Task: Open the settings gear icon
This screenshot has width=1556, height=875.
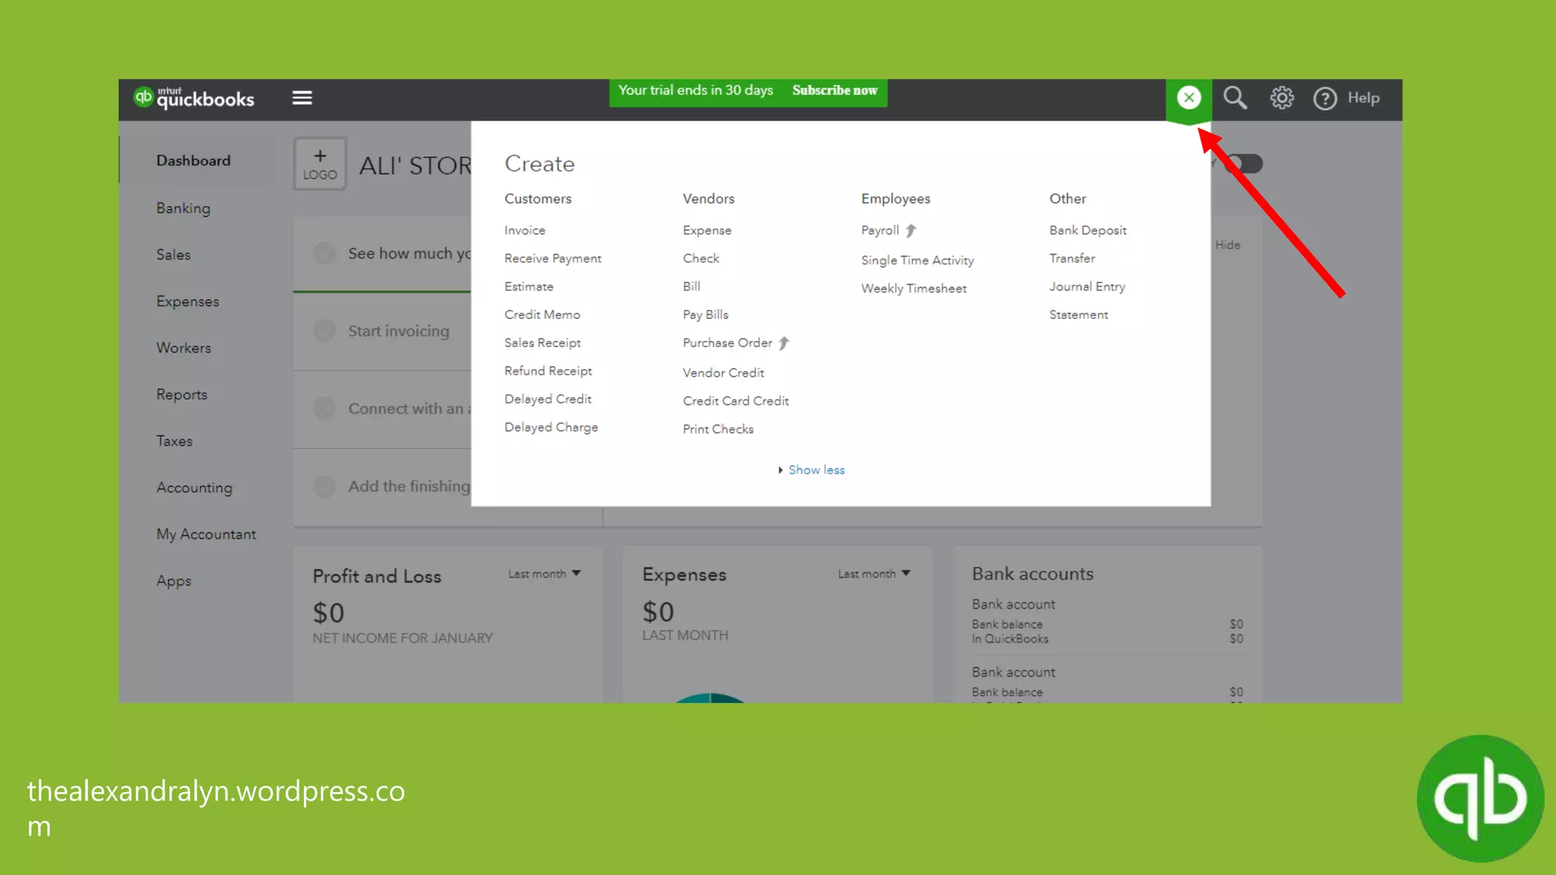Action: [1282, 98]
